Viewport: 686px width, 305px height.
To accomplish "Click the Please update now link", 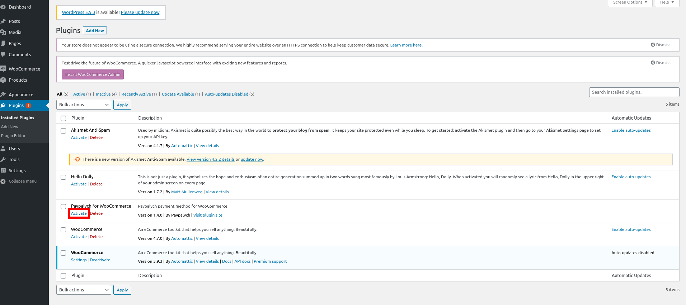I will click(x=140, y=12).
